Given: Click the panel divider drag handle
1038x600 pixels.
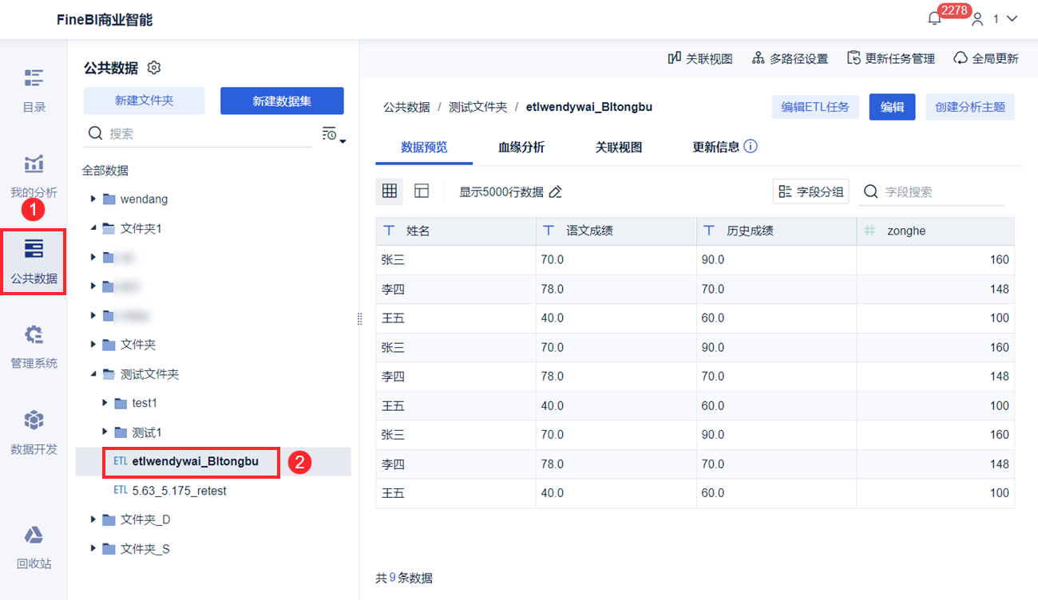Looking at the screenshot, I should (x=359, y=318).
